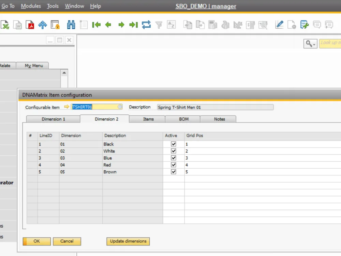The image size is (341, 256).
Task: Export the data to Excel
Action: [6, 25]
